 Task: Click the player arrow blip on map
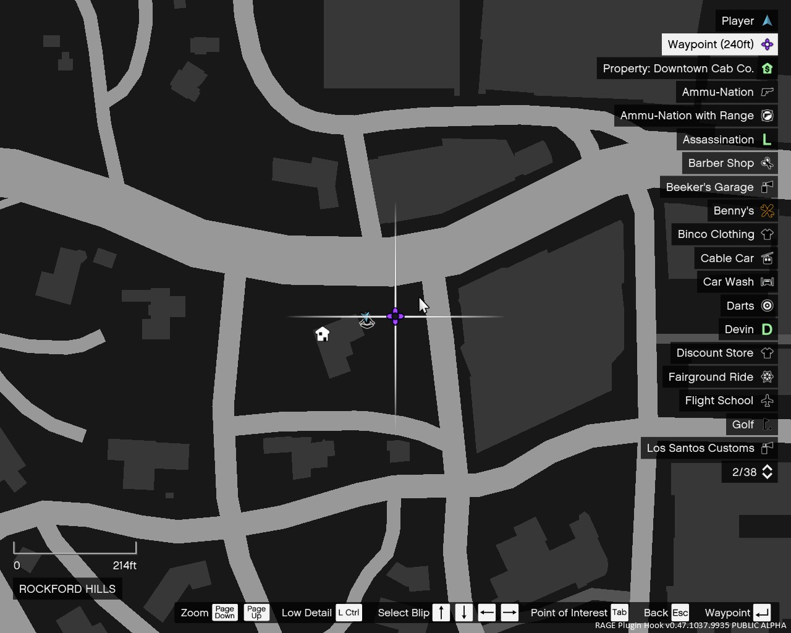pyautogui.click(x=366, y=319)
